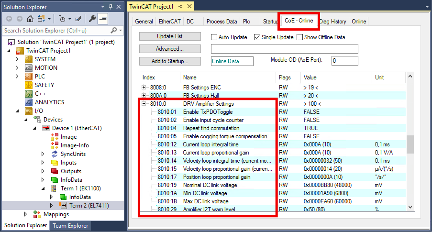Switch to the General tab
This screenshot has height=232, width=432.
tap(144, 22)
